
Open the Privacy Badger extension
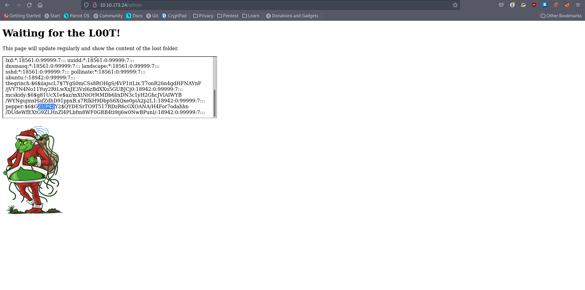pos(523,5)
